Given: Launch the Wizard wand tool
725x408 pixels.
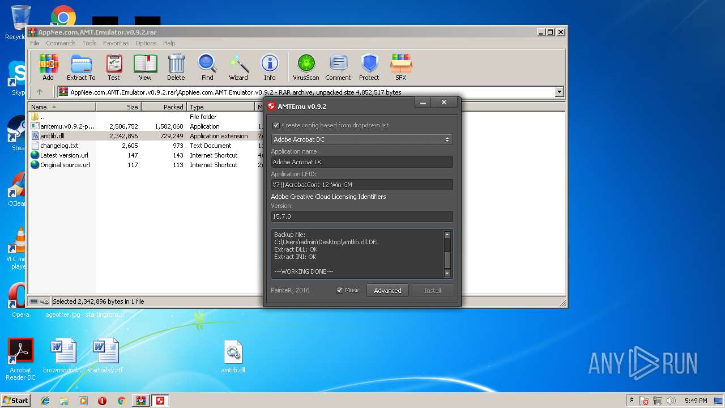Looking at the screenshot, I should tap(238, 67).
